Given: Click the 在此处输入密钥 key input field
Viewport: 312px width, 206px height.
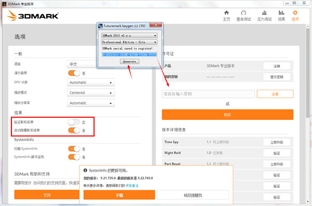Looking at the screenshot, I should tap(208, 94).
